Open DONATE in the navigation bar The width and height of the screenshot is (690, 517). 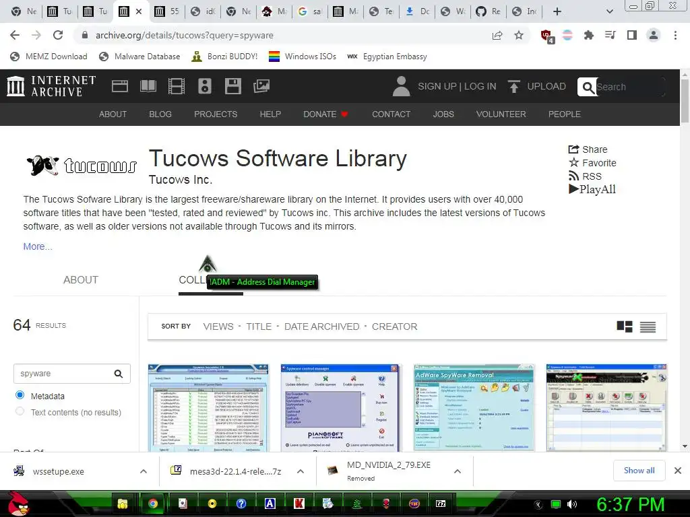[x=325, y=114]
